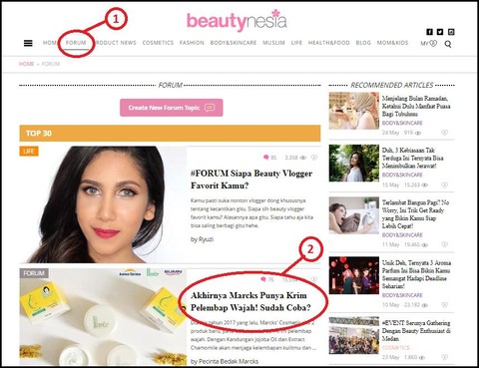Click HOME in the breadcrumb

coord(26,64)
